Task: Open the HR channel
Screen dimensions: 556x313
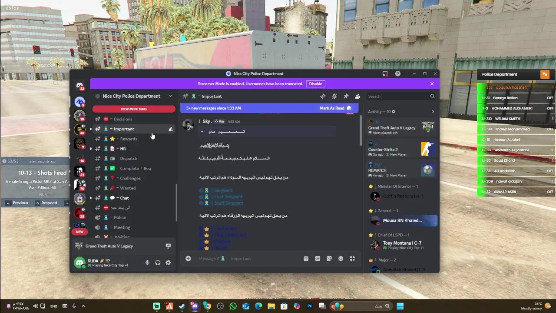Action: click(134, 149)
